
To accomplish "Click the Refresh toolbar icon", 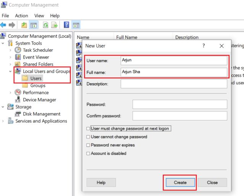I will (45, 25).
